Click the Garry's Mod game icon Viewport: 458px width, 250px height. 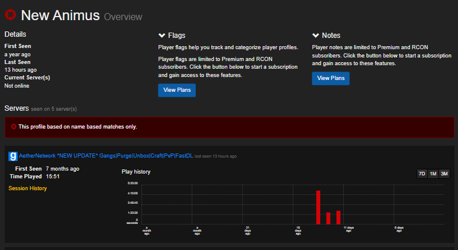(12, 156)
